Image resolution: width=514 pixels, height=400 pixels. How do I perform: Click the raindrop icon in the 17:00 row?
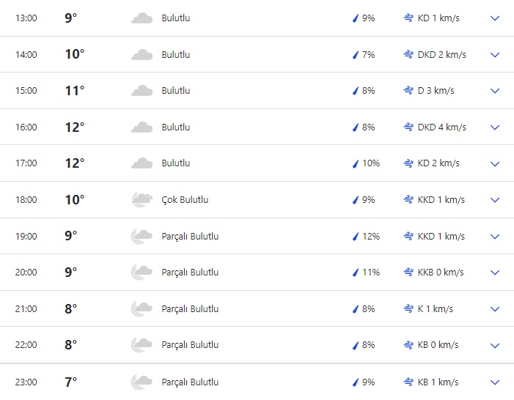pyautogui.click(x=356, y=163)
